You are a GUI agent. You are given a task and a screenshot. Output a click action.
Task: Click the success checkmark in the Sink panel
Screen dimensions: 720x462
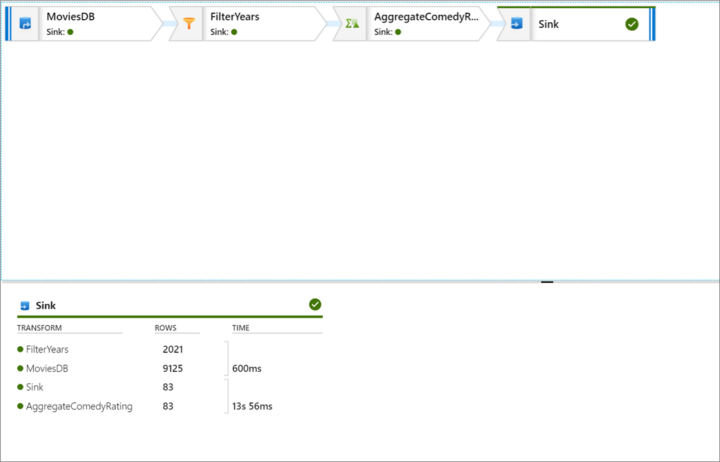tap(315, 304)
